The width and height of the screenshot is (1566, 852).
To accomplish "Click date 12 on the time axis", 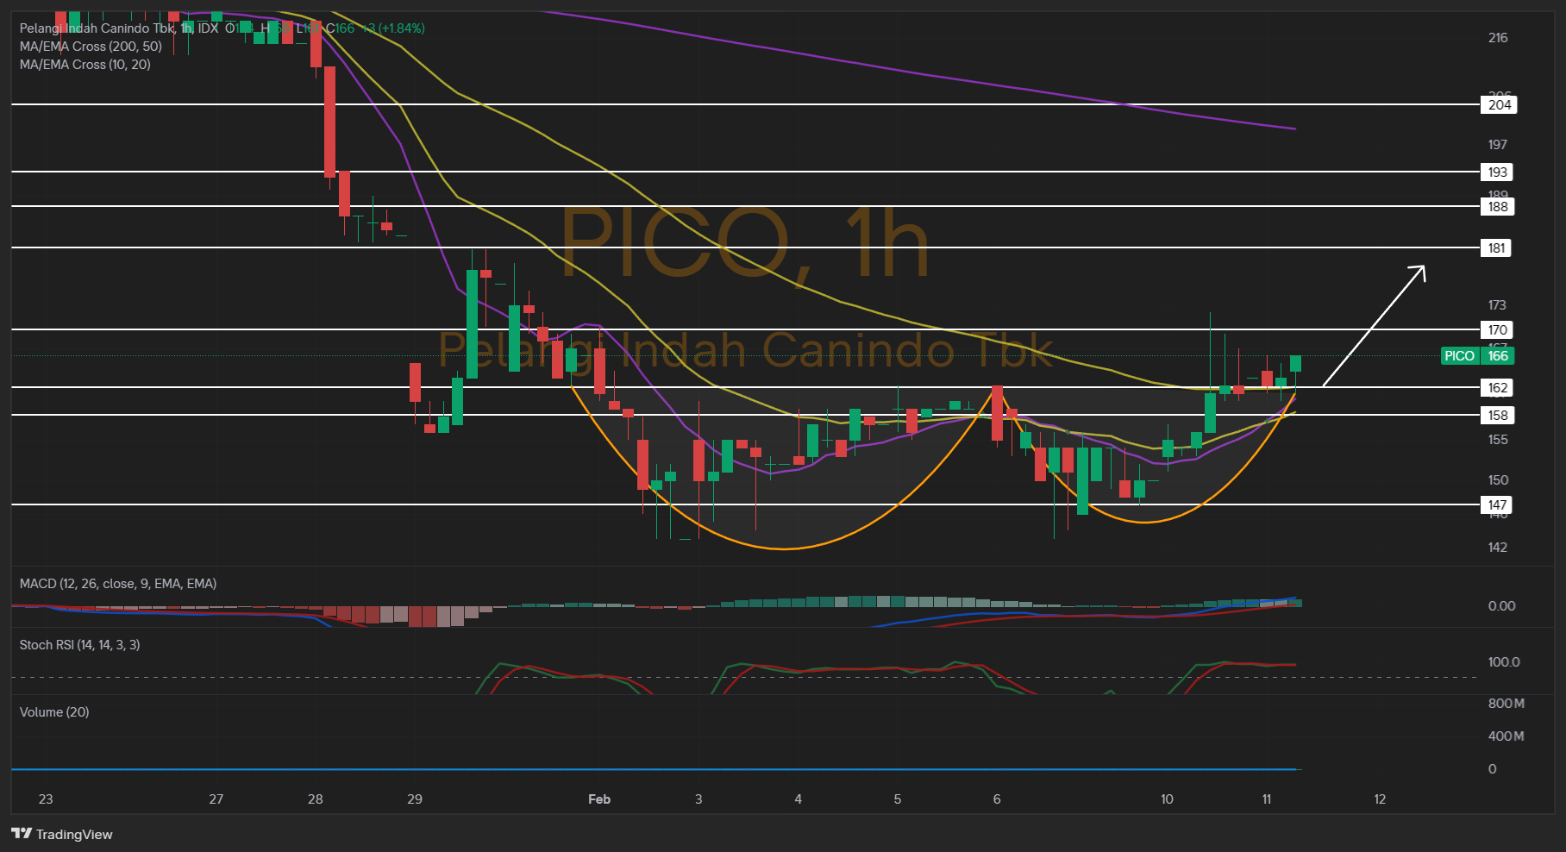I will pos(1380,799).
